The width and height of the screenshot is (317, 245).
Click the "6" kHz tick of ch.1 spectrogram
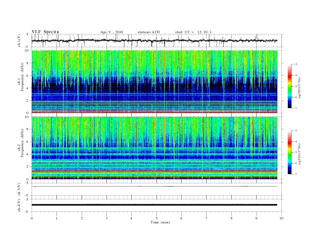click(28, 75)
